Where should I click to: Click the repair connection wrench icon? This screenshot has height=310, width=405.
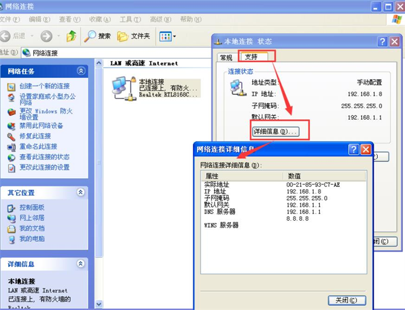pyautogui.click(x=11, y=137)
